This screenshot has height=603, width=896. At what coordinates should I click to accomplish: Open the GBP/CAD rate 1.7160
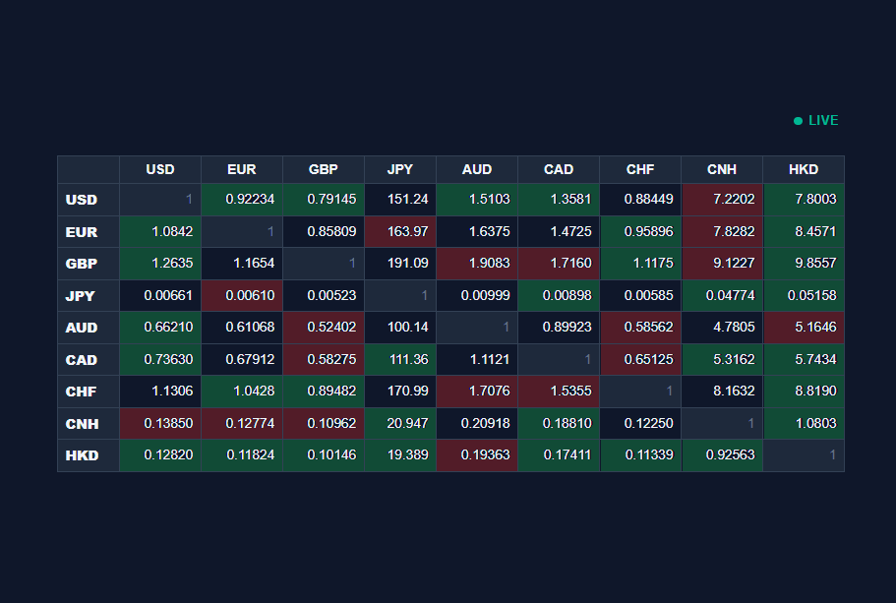click(559, 264)
